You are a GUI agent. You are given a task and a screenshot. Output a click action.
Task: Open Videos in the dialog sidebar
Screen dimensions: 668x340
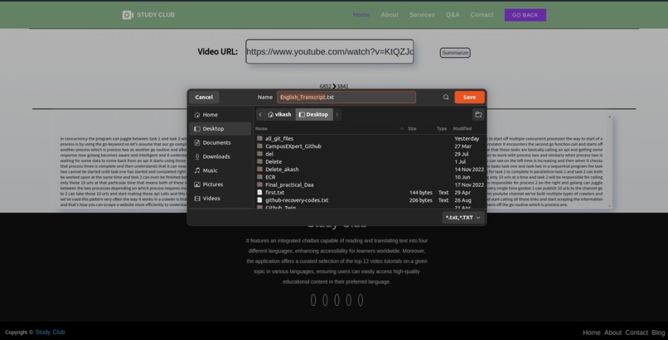point(220,199)
